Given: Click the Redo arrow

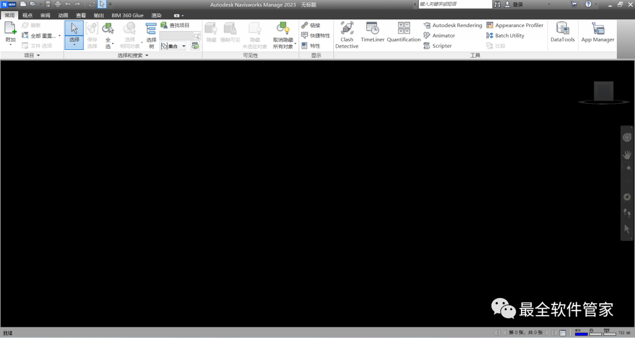Looking at the screenshot, I should 78,4.
